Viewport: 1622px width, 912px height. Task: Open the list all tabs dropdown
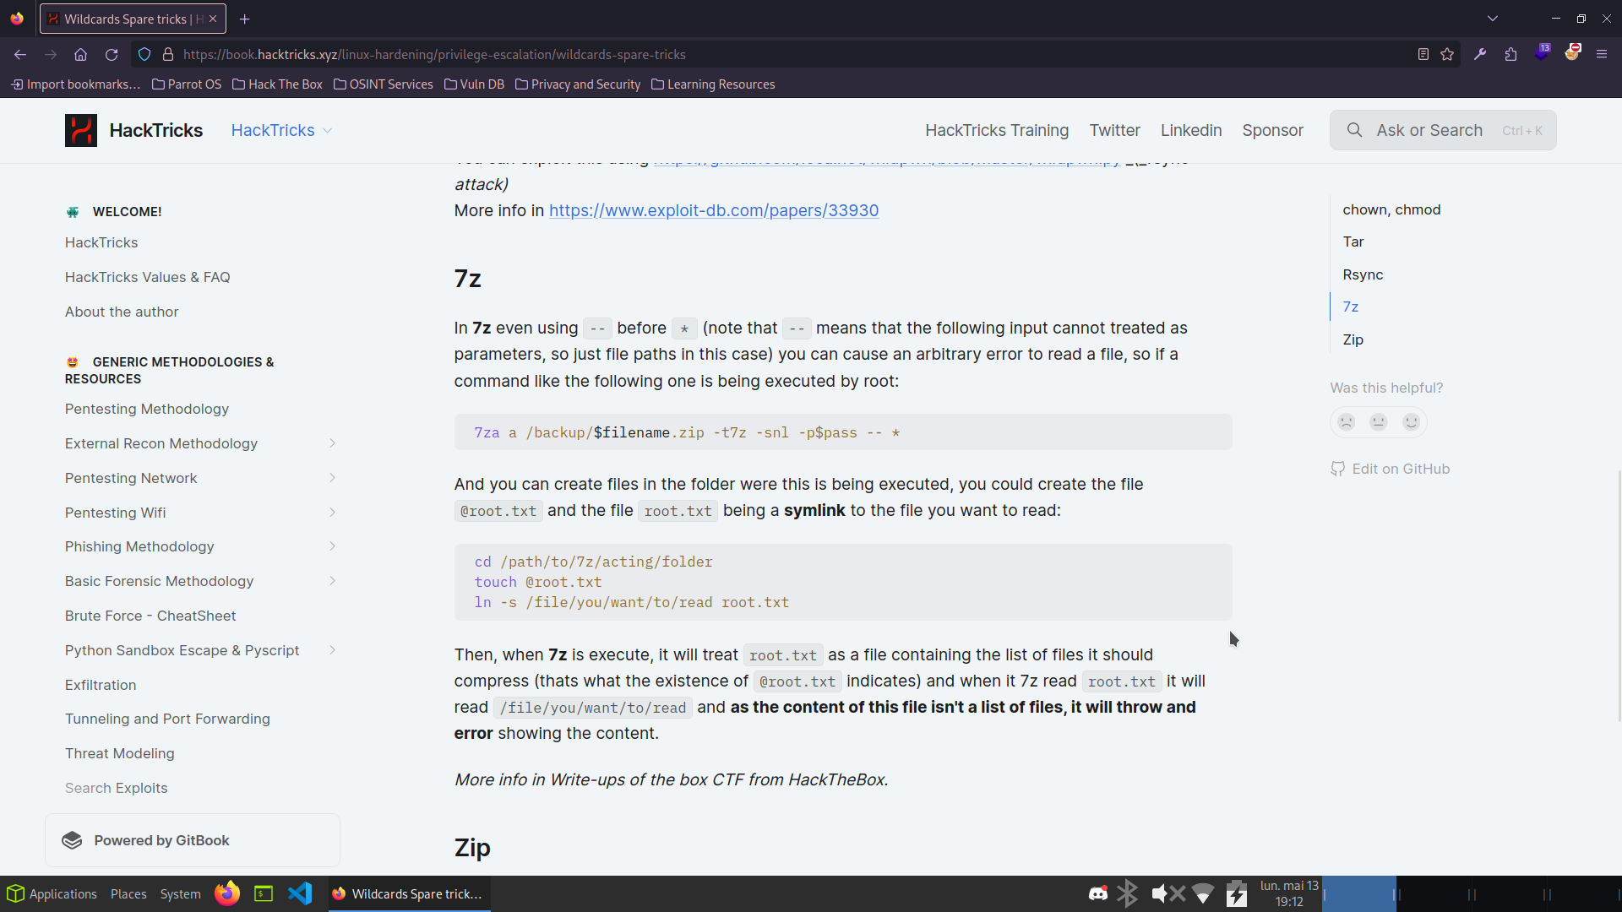coord(1492,18)
